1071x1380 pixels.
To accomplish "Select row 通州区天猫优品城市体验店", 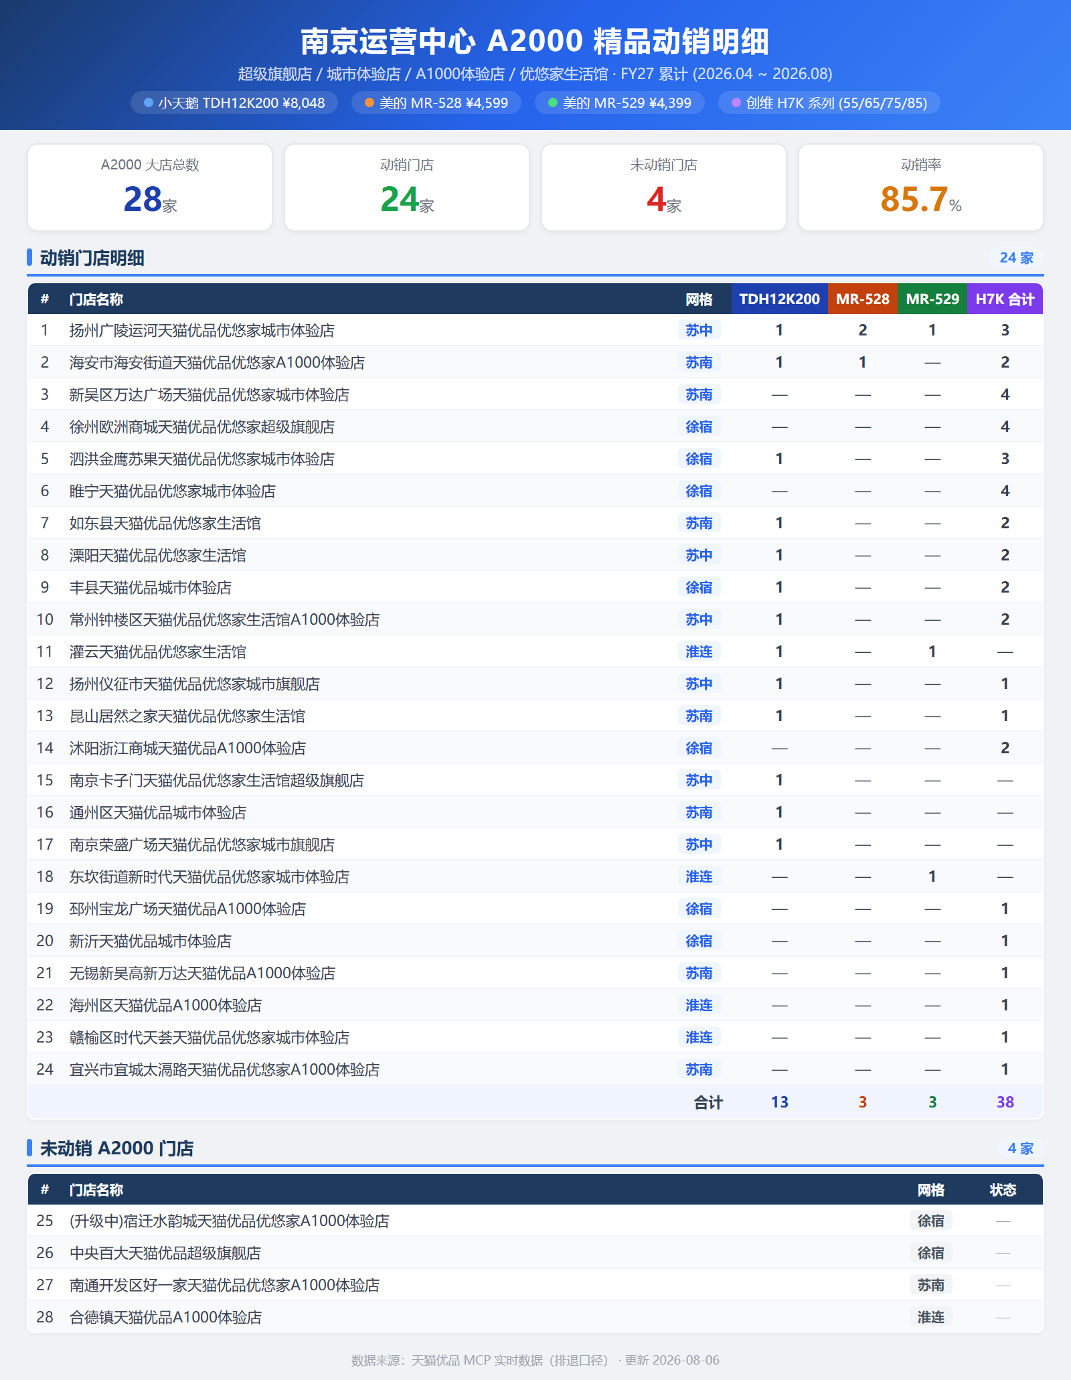I will point(535,812).
